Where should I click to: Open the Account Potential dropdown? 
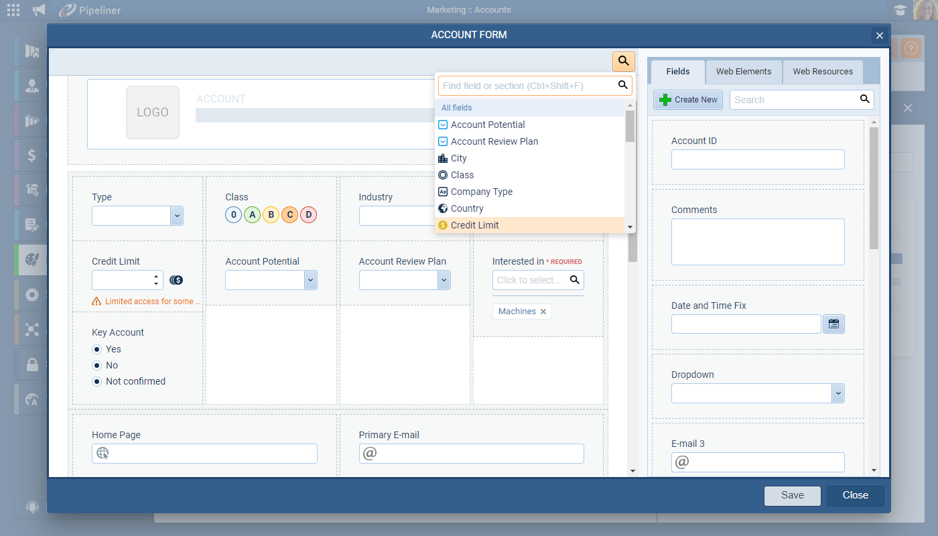point(310,280)
